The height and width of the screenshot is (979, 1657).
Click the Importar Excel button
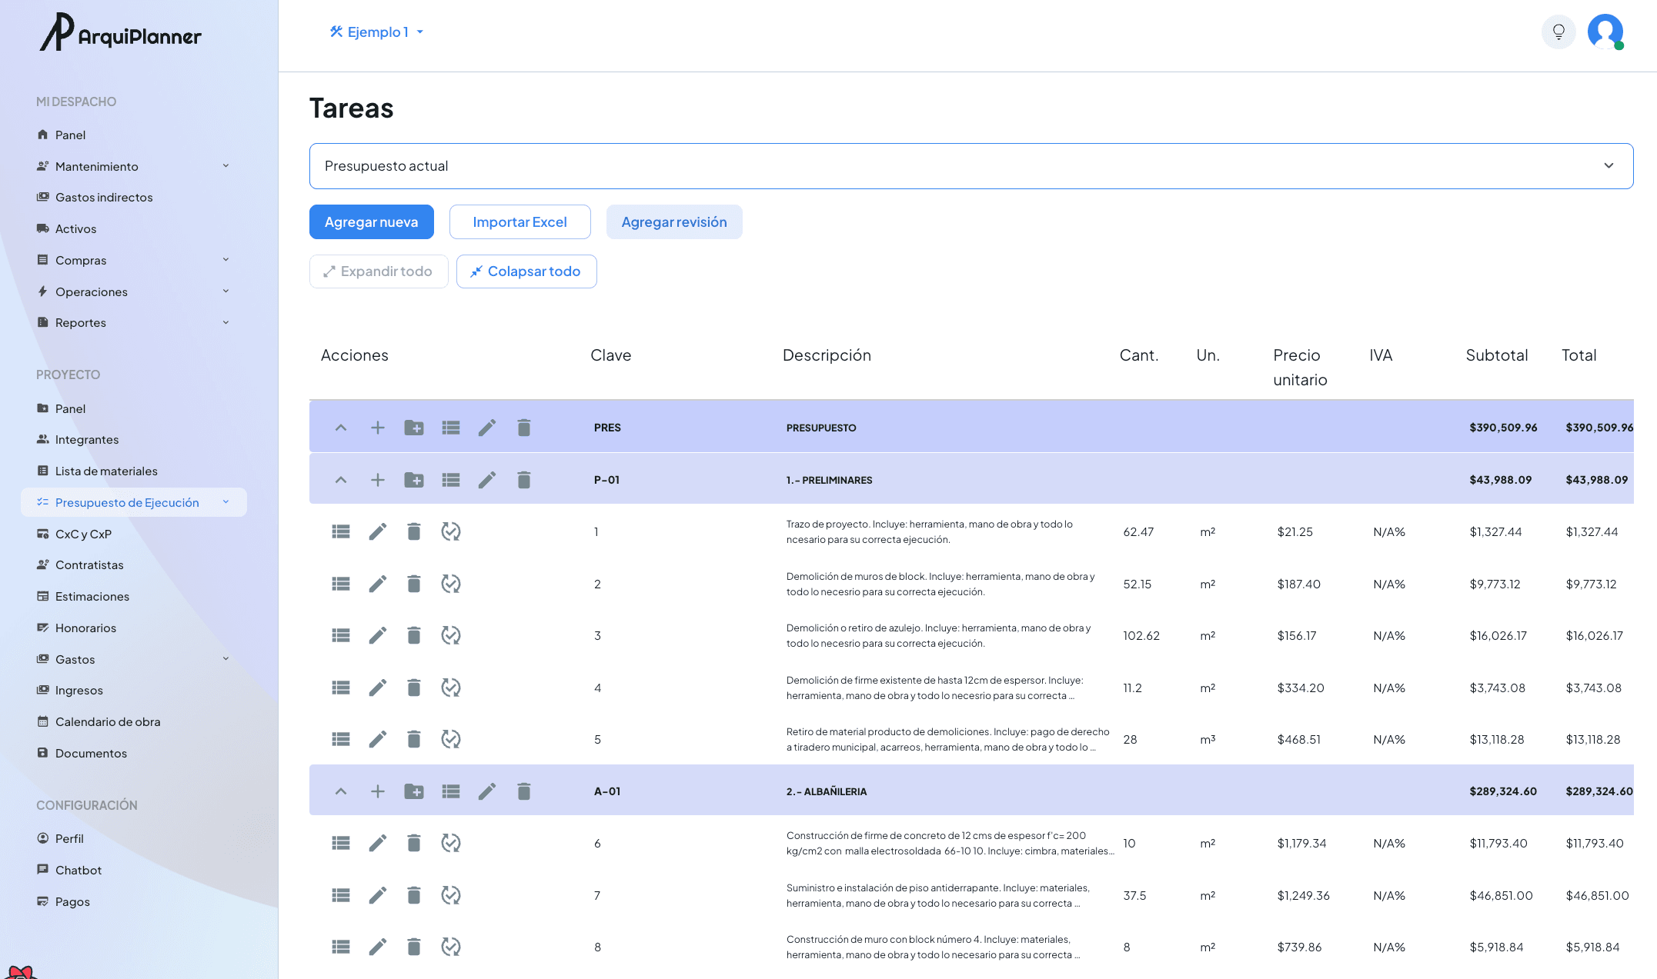pyautogui.click(x=519, y=222)
